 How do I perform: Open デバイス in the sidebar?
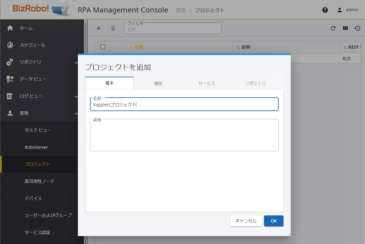[33, 198]
